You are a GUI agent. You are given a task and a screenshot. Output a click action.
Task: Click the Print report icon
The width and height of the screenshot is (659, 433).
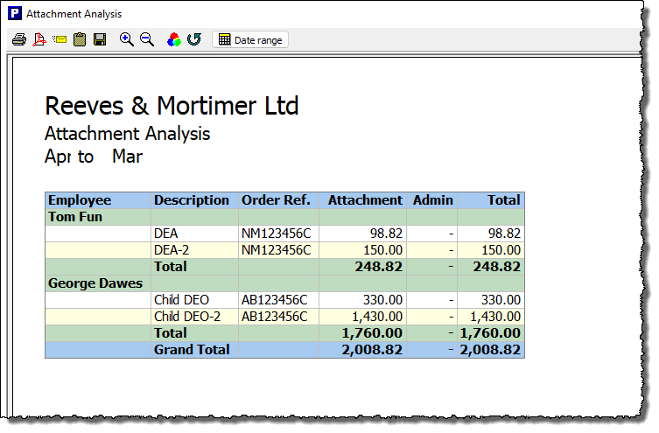coord(19,40)
